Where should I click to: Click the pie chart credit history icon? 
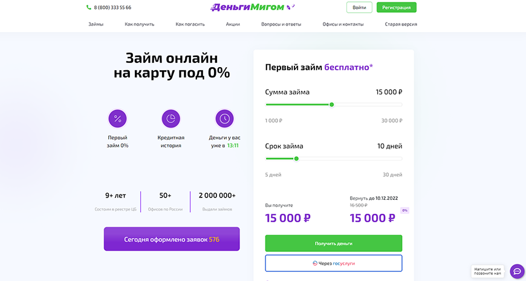[171, 119]
